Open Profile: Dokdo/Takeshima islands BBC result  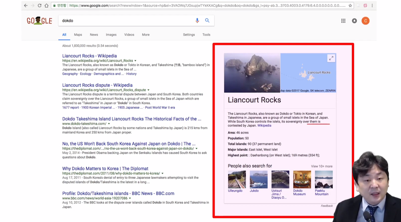point(118,193)
